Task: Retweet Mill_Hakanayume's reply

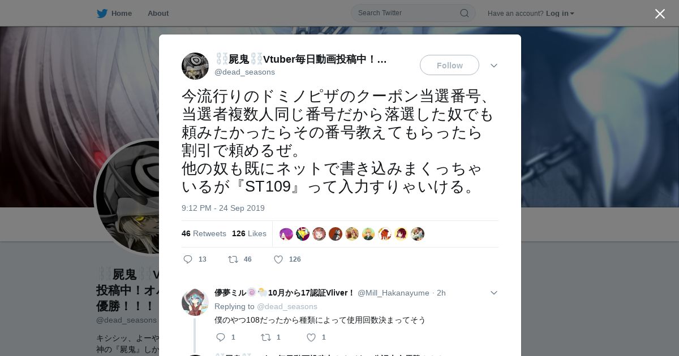Action: pyautogui.click(x=265, y=337)
